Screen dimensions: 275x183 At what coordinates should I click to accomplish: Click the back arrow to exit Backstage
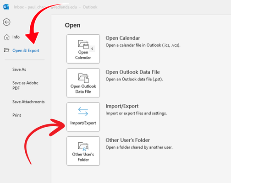click(x=6, y=22)
